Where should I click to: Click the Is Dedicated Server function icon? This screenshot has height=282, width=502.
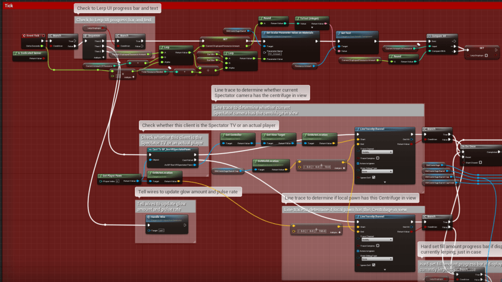15,53
